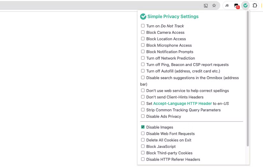The height and width of the screenshot is (167, 263).
Task: Enable Delete All Cookies on Exit
Action: (x=143, y=140)
